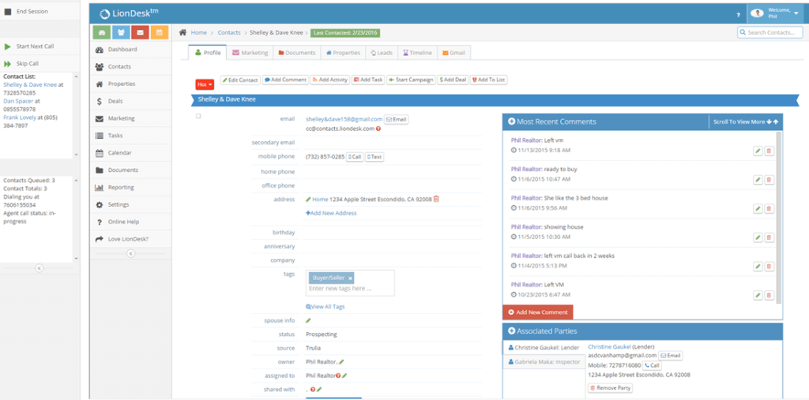Click the Text button for mobile phone
The height and width of the screenshot is (400, 809).
point(374,157)
